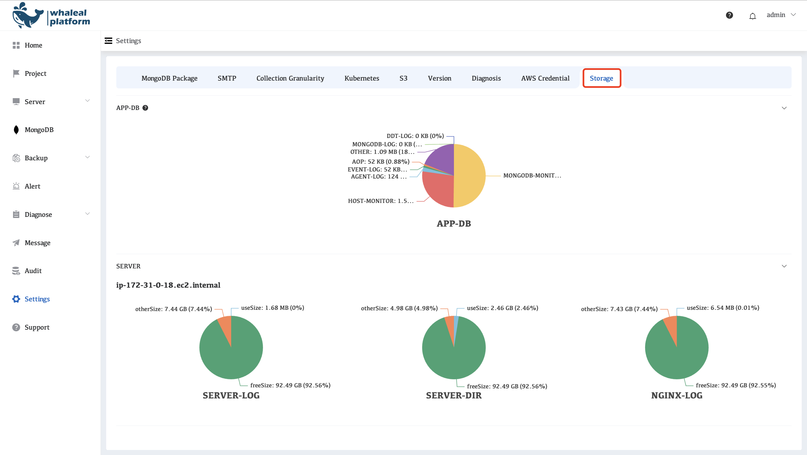Open the Project page link
This screenshot has width=807, height=455.
coord(35,74)
